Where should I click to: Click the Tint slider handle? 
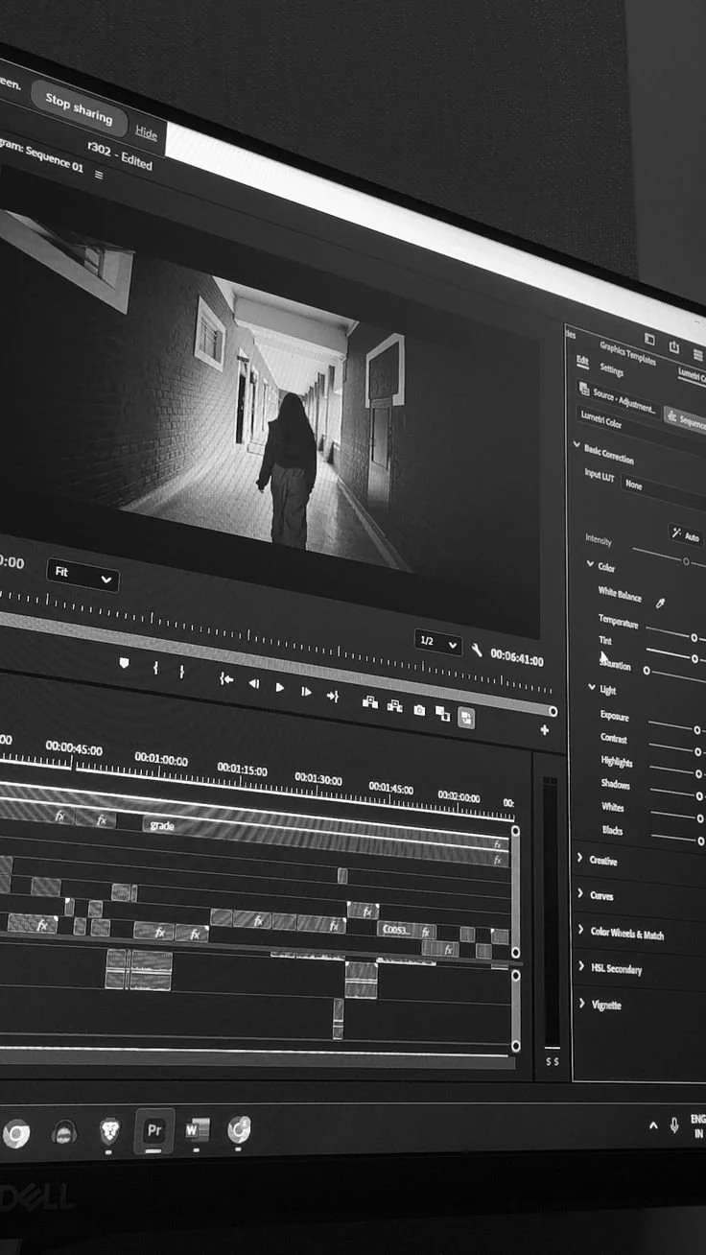tap(694, 658)
